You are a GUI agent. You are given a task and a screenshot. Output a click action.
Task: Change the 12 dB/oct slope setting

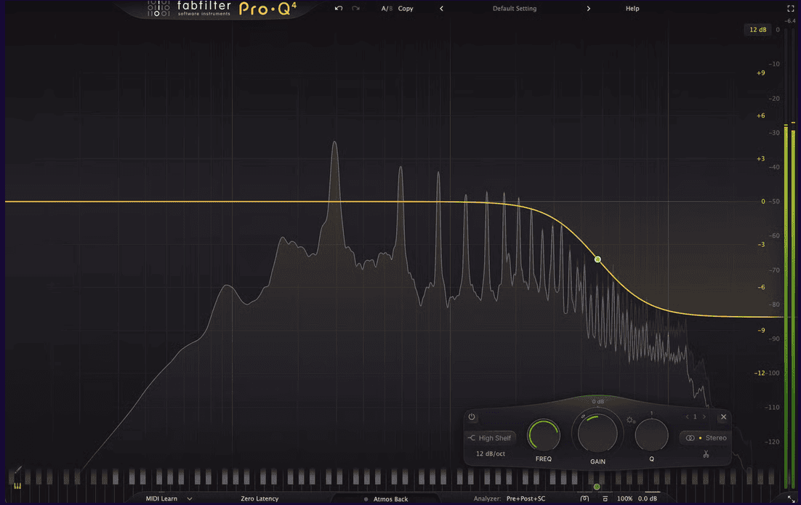click(x=491, y=453)
